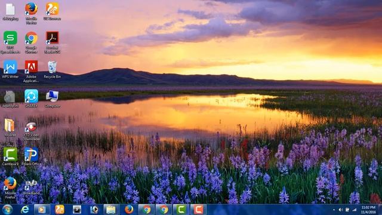Launch the EVO Broadband shortcut
This screenshot has height=215, width=382.
(31, 187)
